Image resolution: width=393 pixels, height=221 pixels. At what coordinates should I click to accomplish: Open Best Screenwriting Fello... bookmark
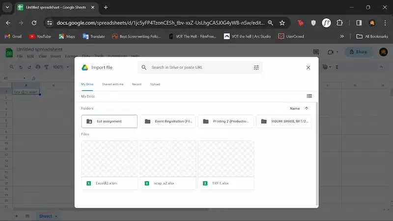137,36
